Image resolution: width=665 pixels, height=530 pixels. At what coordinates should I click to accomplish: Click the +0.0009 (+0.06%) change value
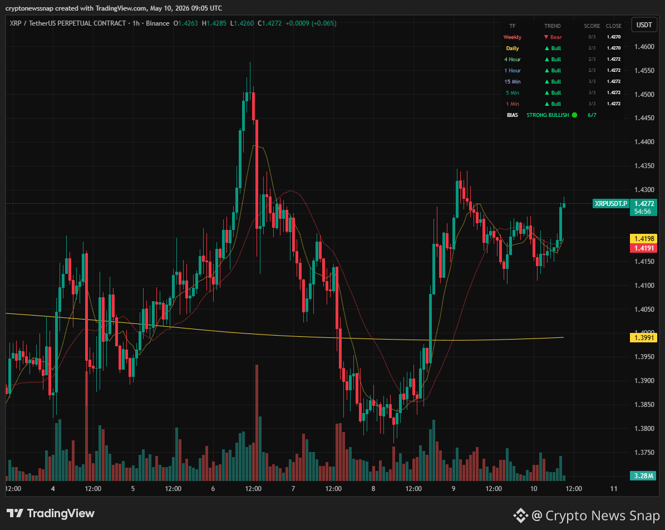311,23
